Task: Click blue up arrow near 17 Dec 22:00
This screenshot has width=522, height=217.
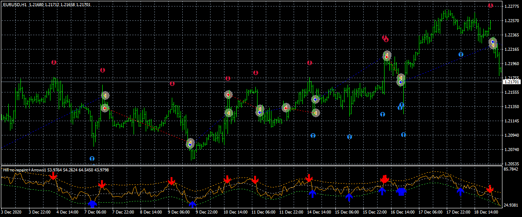Action: coord(460,191)
